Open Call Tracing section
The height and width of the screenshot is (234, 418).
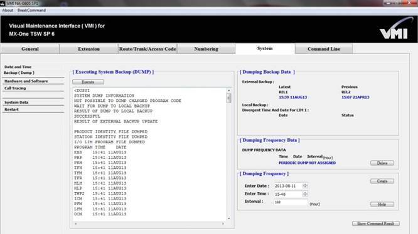click(x=15, y=88)
